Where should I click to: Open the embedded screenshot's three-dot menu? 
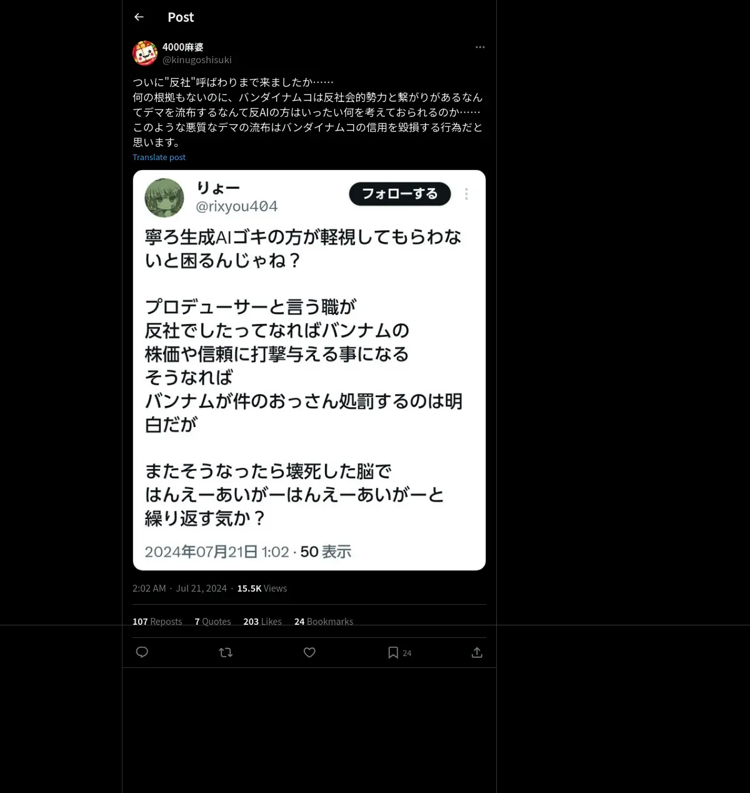tap(466, 194)
